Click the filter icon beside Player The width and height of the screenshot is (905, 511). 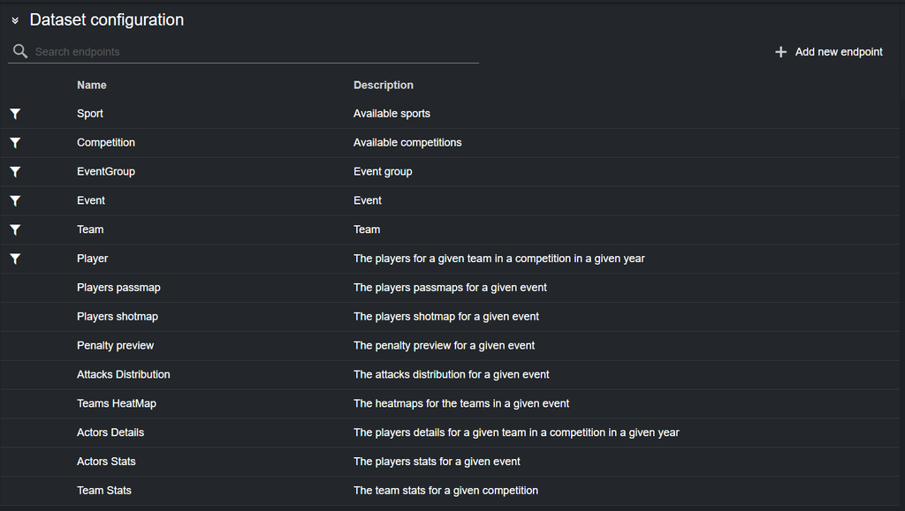(x=15, y=259)
